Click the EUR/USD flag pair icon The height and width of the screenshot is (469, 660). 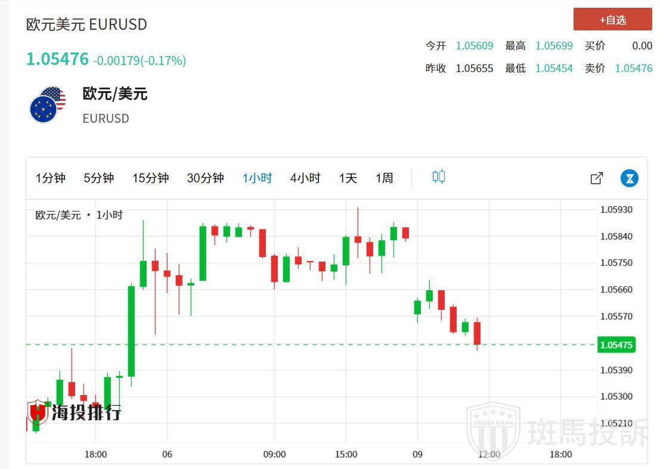tap(48, 105)
